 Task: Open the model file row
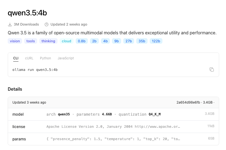coord(113,114)
